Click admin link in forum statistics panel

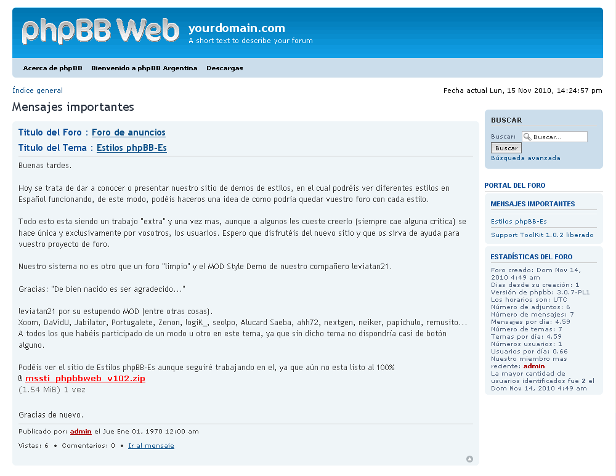click(x=533, y=366)
